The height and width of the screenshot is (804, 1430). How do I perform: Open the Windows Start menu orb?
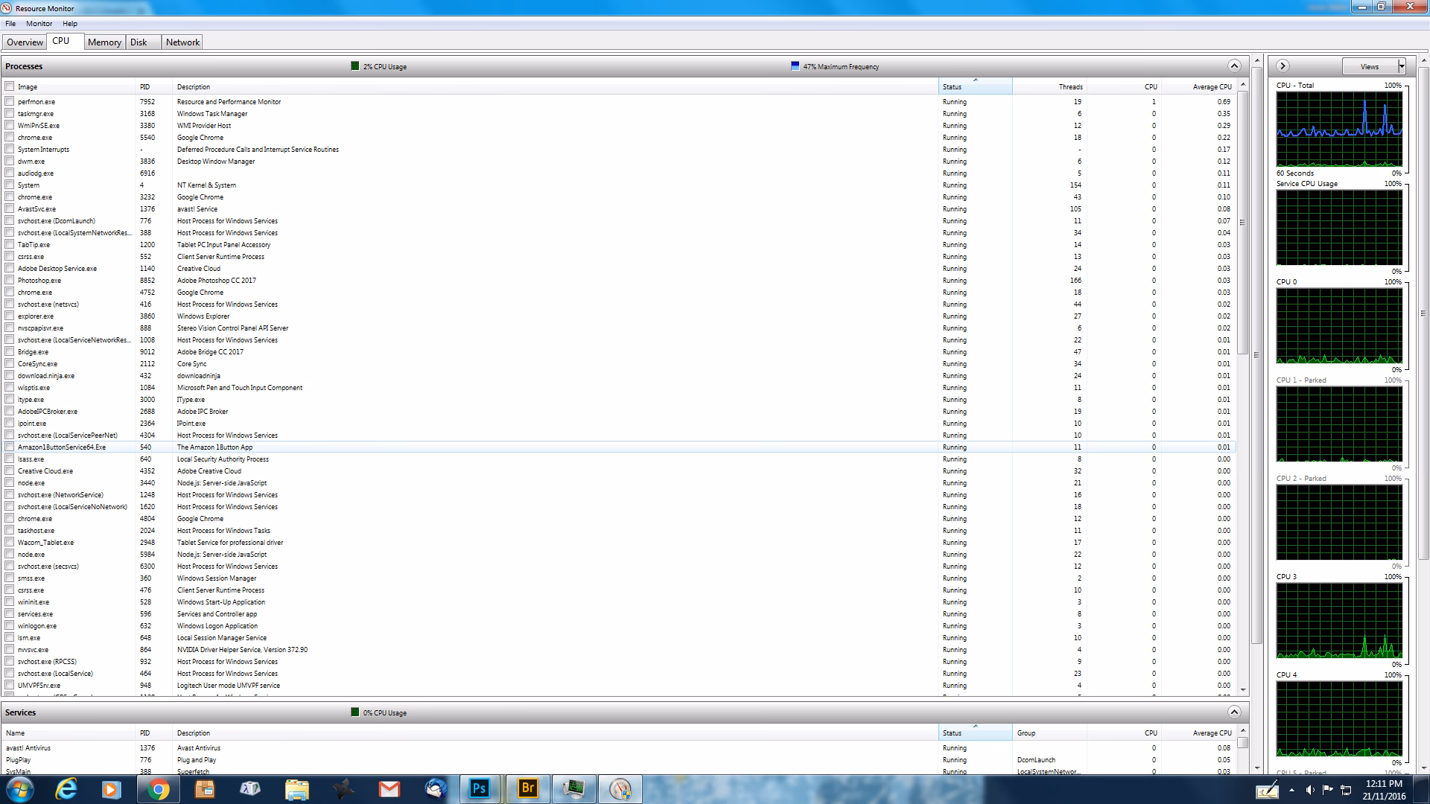pos(19,789)
